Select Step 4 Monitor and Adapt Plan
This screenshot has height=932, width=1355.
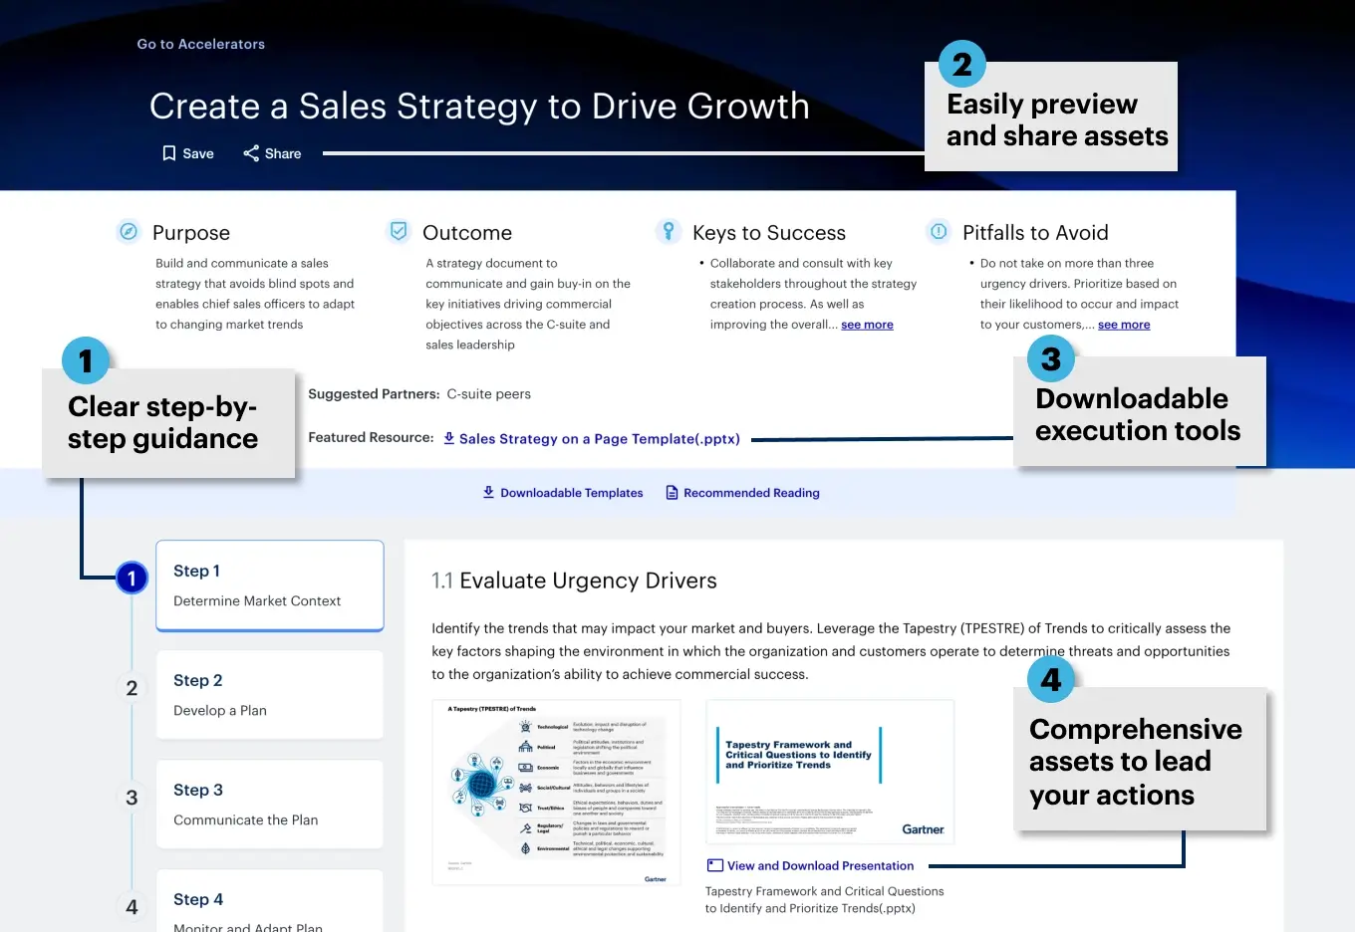tap(269, 906)
